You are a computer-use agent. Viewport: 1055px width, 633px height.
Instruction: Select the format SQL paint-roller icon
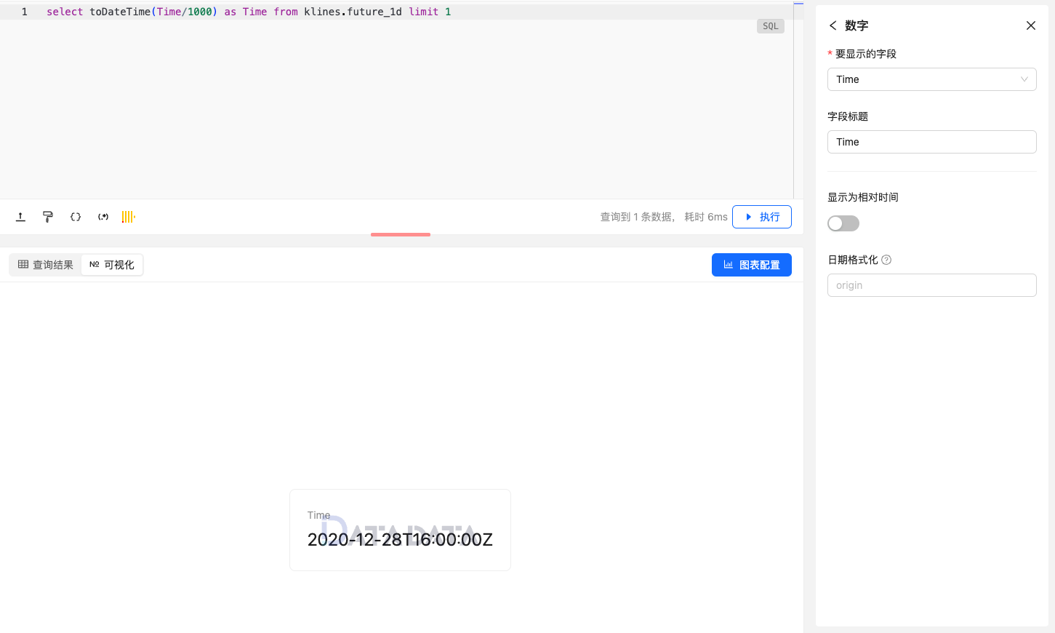coord(48,216)
